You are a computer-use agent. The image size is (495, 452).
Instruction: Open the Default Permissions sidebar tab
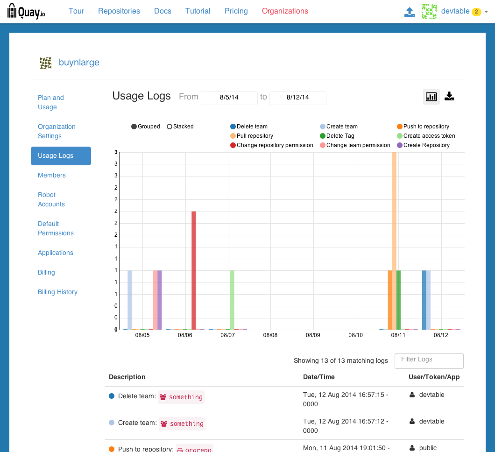(x=61, y=228)
